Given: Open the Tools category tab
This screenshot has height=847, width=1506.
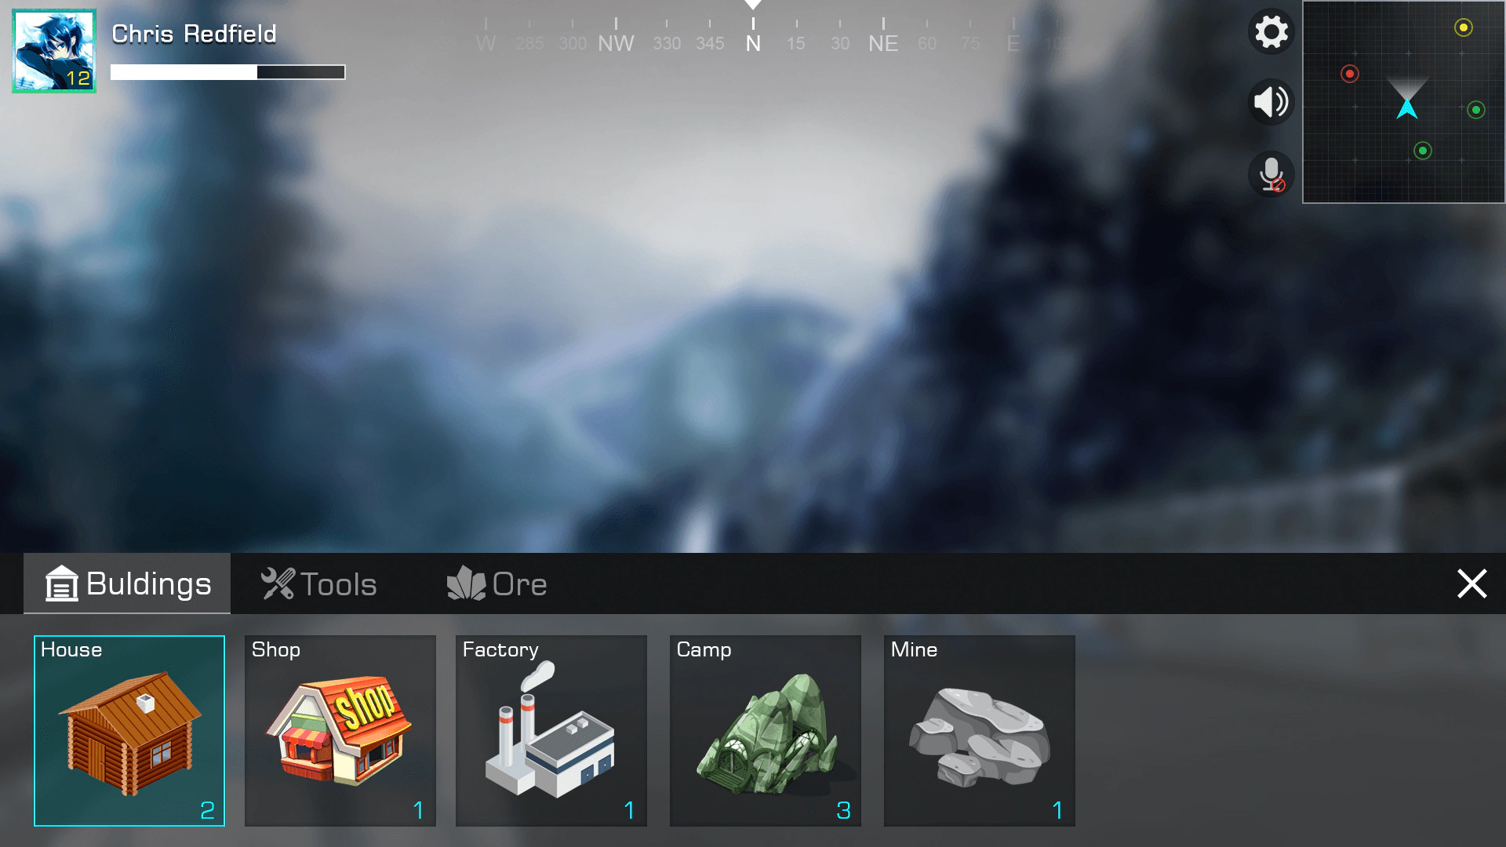Looking at the screenshot, I should (318, 584).
